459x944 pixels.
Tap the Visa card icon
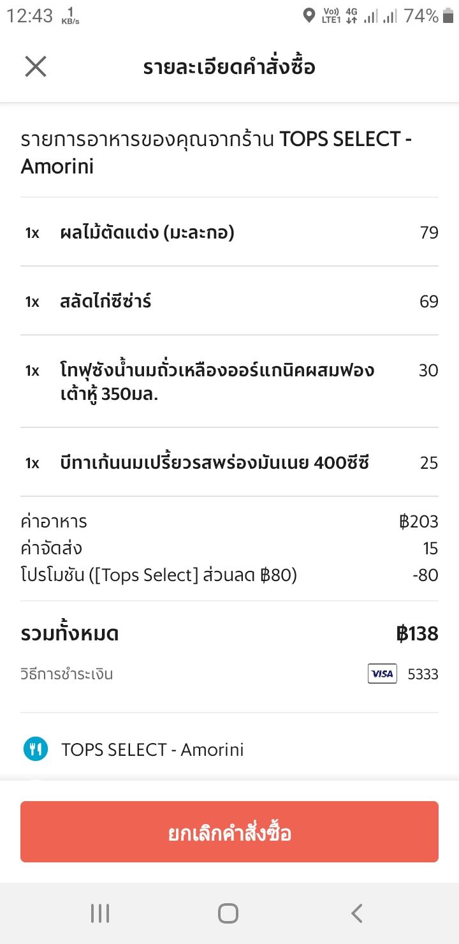(382, 674)
